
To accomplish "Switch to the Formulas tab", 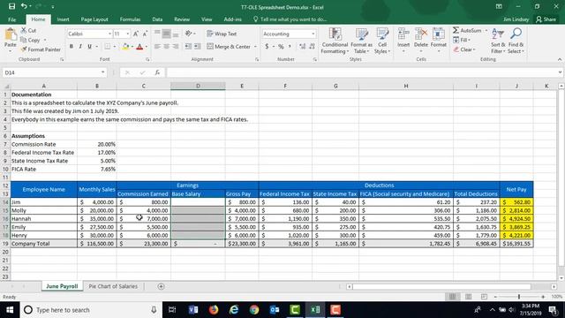I will [x=130, y=19].
